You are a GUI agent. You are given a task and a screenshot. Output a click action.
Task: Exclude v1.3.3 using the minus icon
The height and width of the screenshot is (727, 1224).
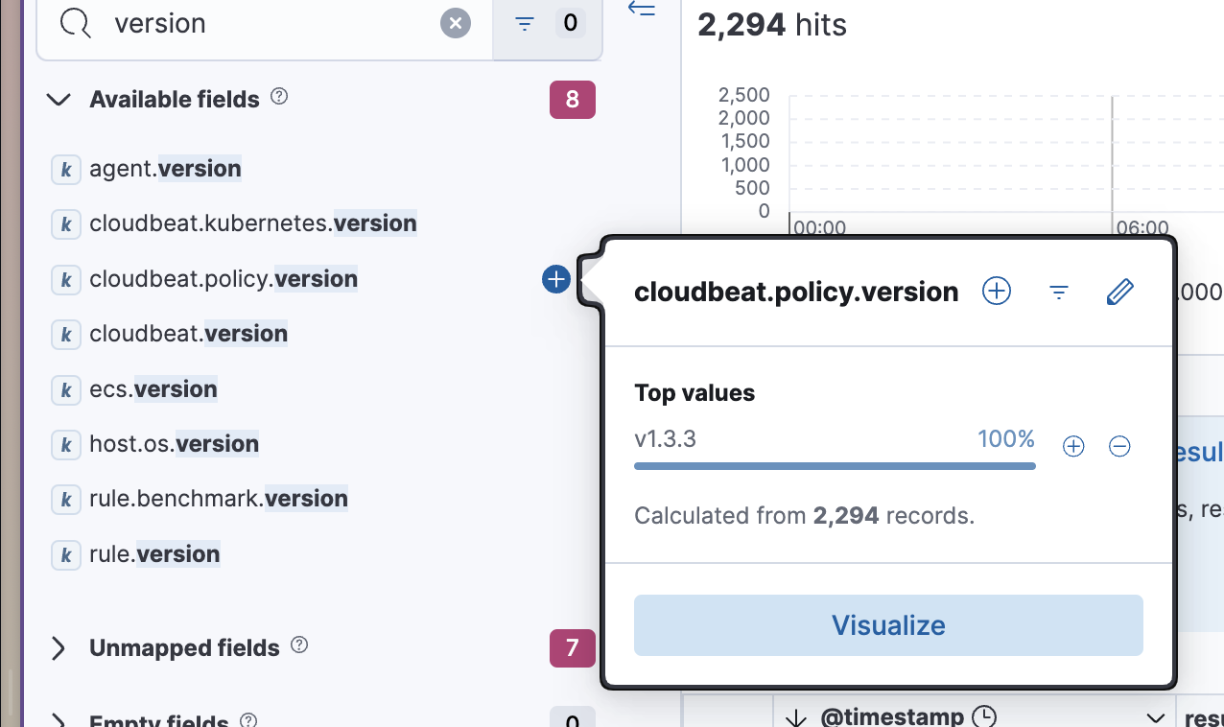pos(1118,445)
